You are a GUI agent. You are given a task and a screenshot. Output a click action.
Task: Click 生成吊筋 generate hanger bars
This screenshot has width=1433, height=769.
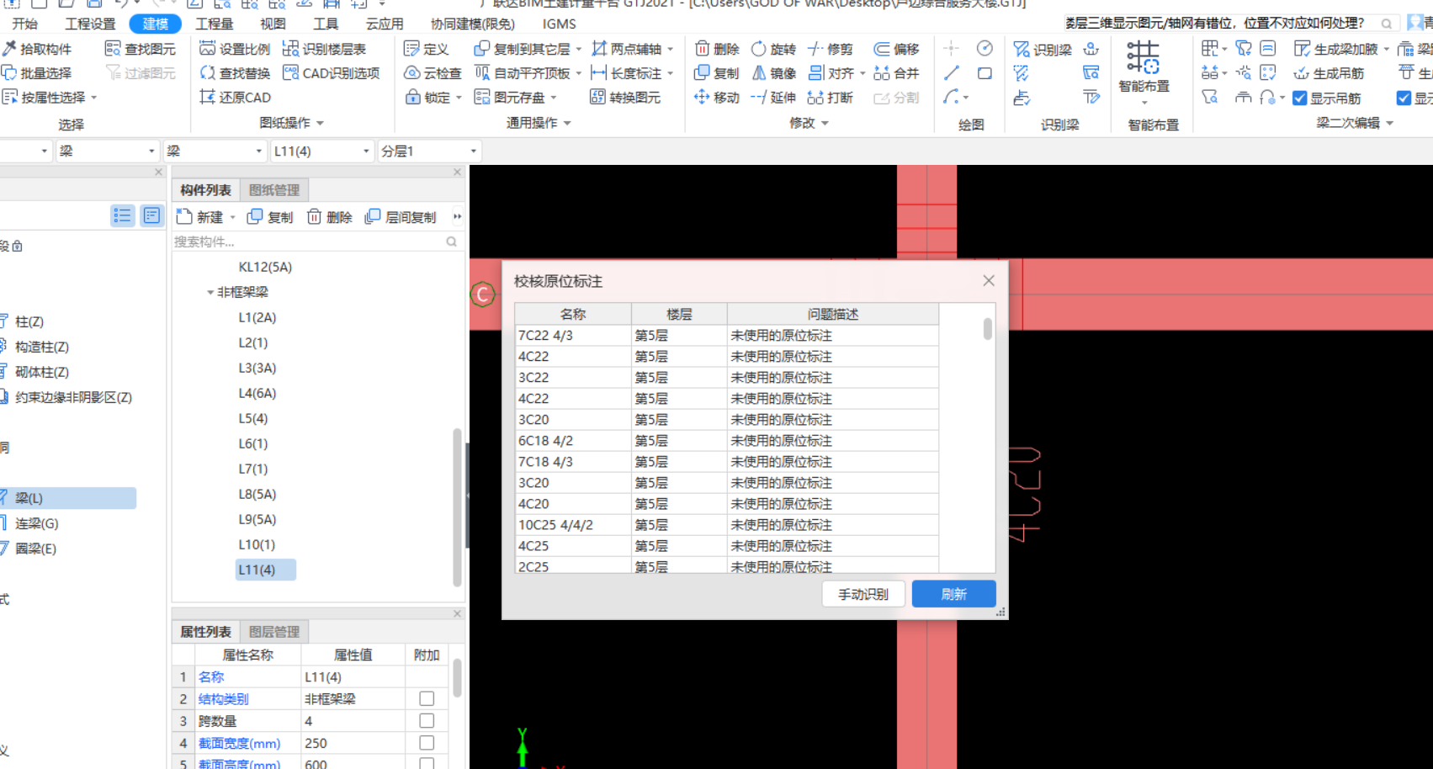tap(1330, 73)
